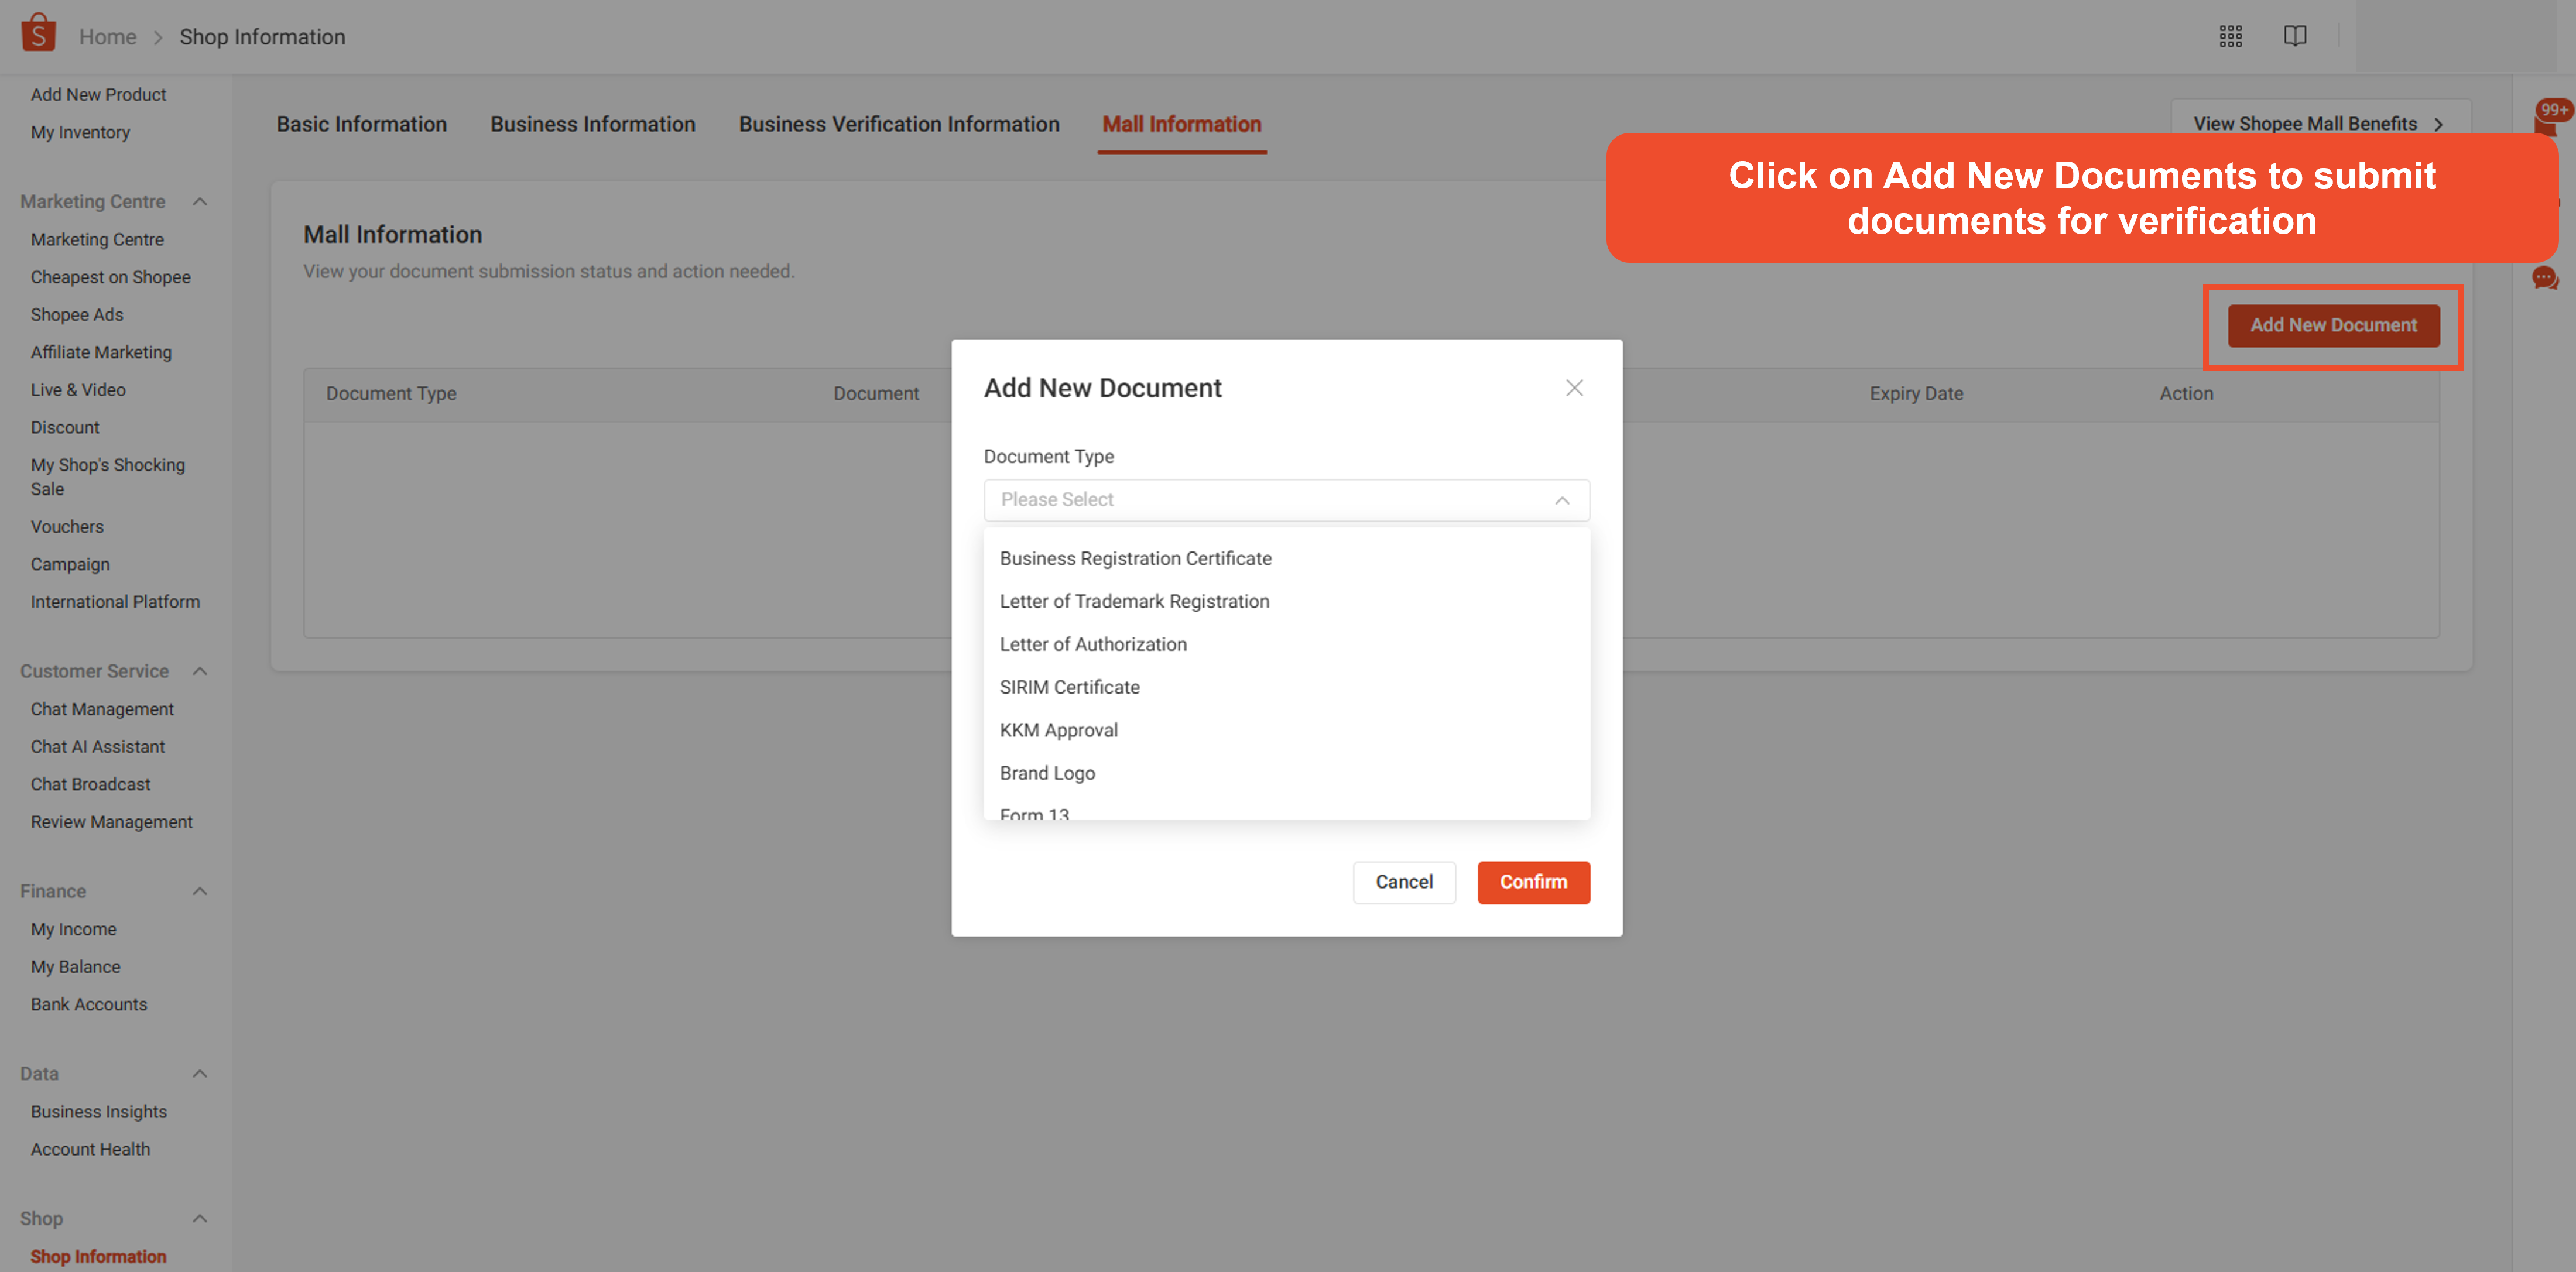Open Add New Product in sidebar
This screenshot has width=2576, height=1272.
98,95
